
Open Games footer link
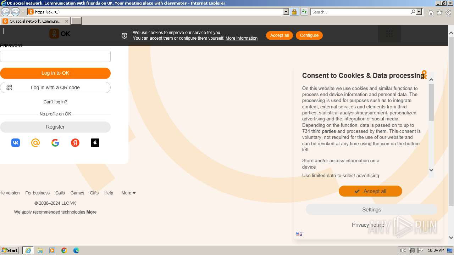[77, 193]
